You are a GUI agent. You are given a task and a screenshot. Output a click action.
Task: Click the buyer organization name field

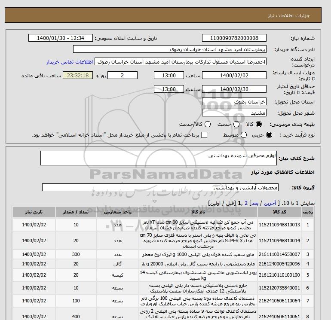click(170, 49)
